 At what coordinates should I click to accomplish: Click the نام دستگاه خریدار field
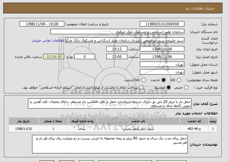click(x=117, y=32)
